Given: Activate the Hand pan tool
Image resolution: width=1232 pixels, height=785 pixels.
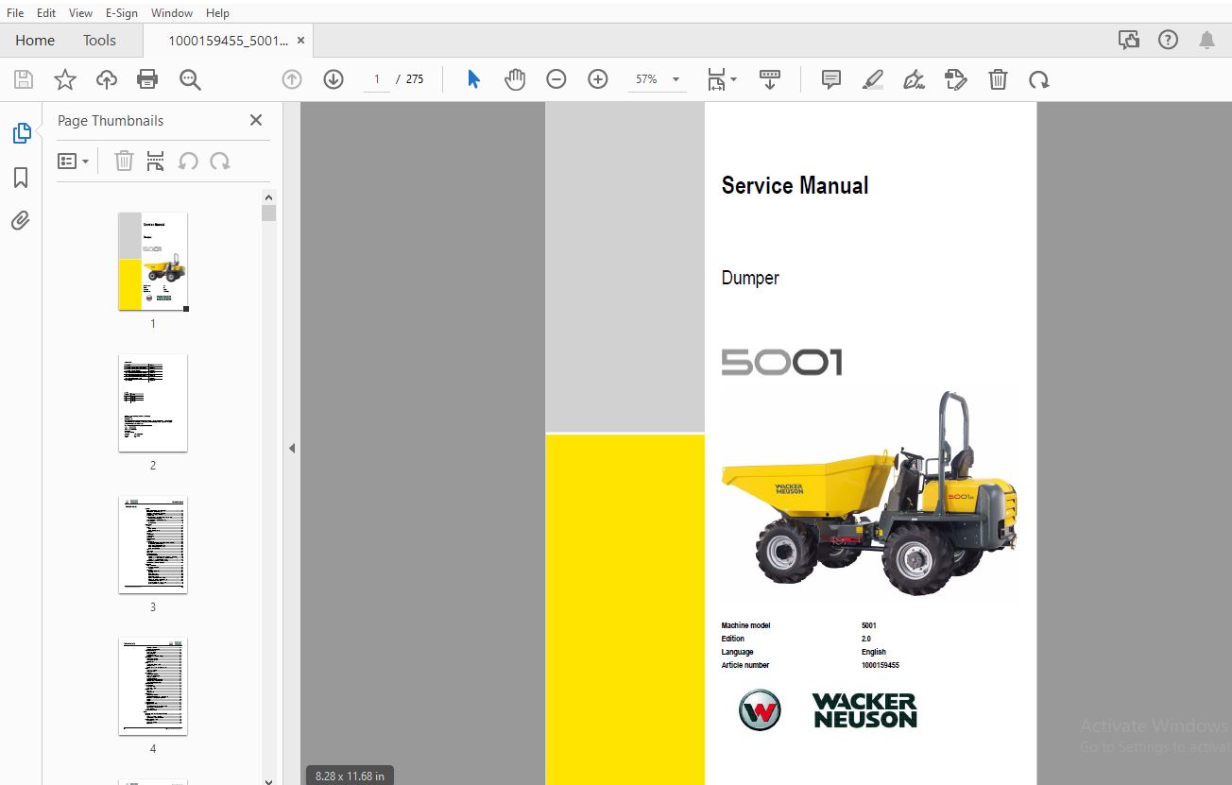Looking at the screenshot, I should [515, 80].
